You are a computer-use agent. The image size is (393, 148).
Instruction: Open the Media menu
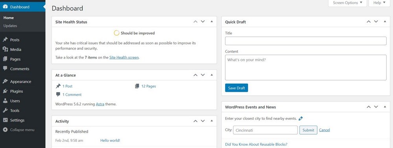tap(16, 49)
